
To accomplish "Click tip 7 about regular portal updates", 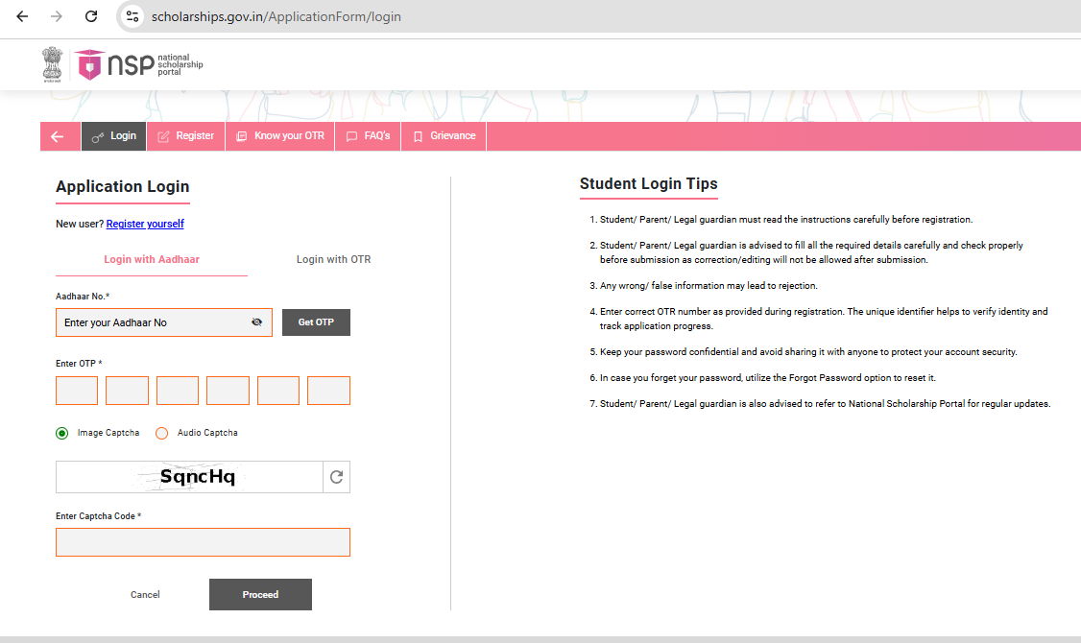I will coord(825,404).
